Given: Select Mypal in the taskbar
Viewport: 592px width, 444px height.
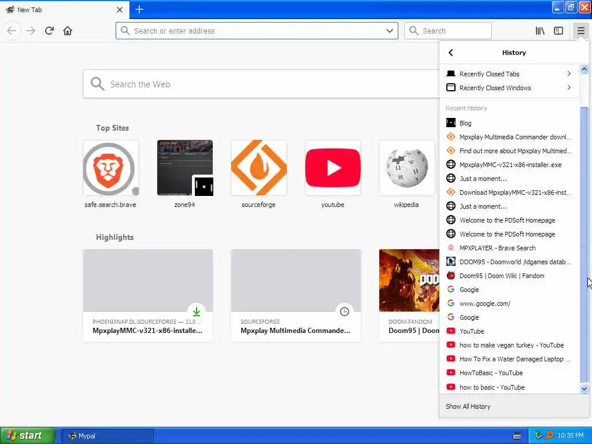Looking at the screenshot, I should point(107,436).
